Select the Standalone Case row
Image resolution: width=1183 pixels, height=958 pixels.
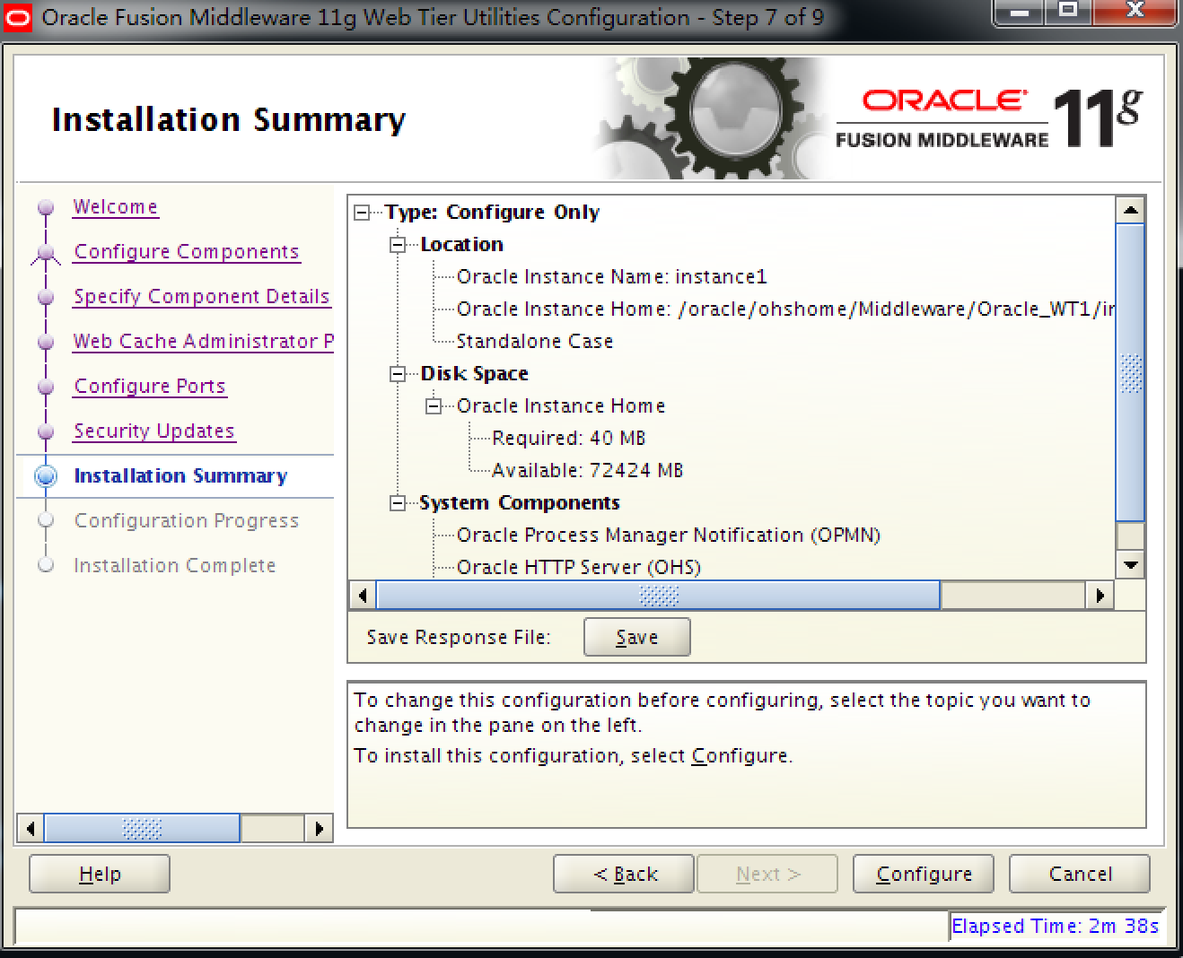(x=535, y=342)
